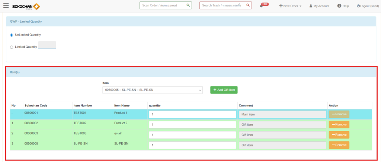This screenshot has height=162, width=381.
Task: Click the Limited Quantity number input box
Action: [47, 45]
